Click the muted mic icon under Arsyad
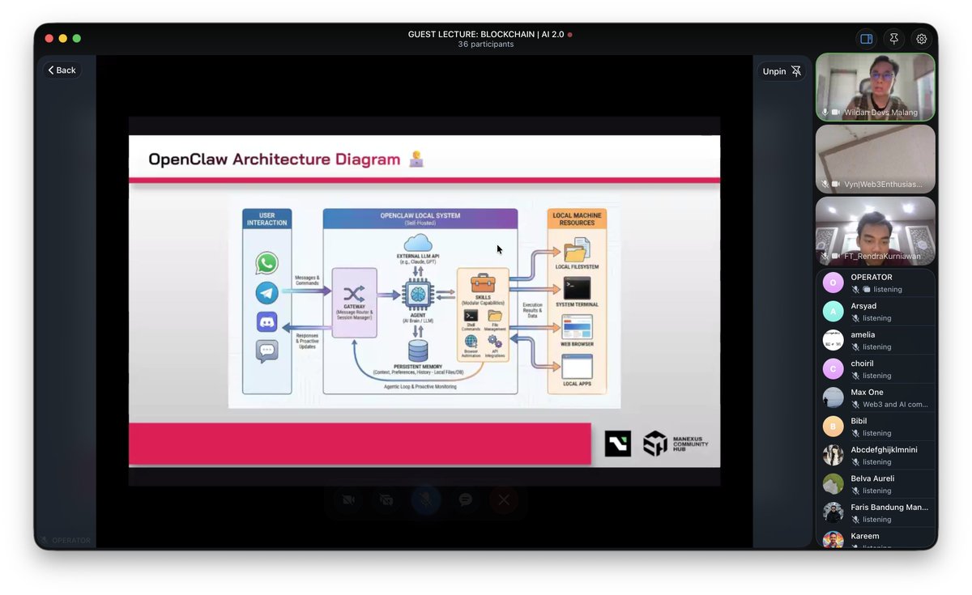Image resolution: width=972 pixels, height=595 pixels. [855, 318]
